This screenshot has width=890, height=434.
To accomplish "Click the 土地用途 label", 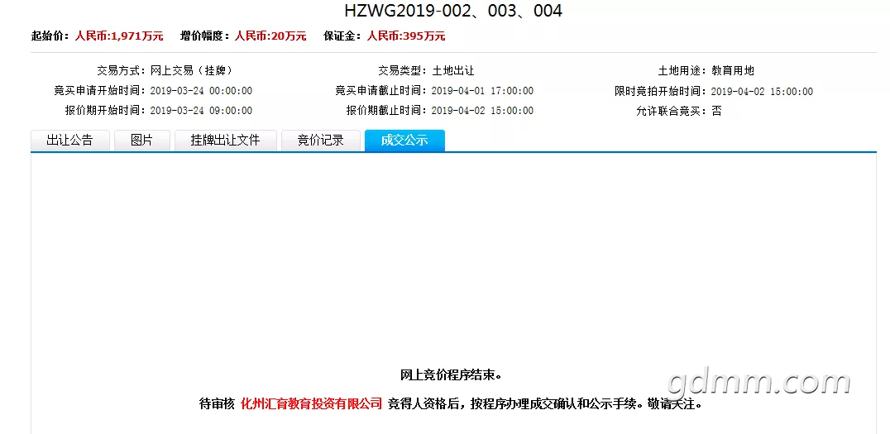I will pos(680,71).
